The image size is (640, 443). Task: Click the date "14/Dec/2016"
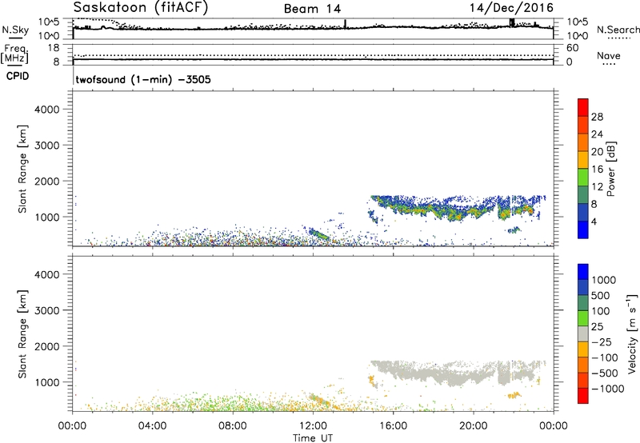tap(511, 8)
